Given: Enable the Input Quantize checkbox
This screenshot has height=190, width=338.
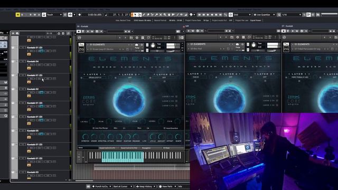Looking at the screenshot, I should point(164,128).
